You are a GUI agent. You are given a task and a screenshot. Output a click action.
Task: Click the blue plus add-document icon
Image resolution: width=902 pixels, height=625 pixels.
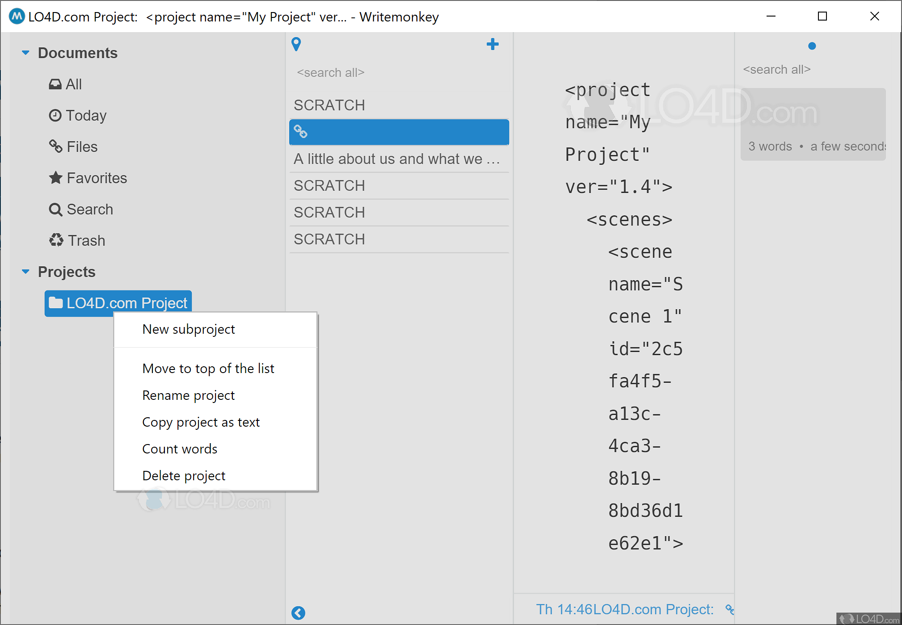tap(492, 44)
